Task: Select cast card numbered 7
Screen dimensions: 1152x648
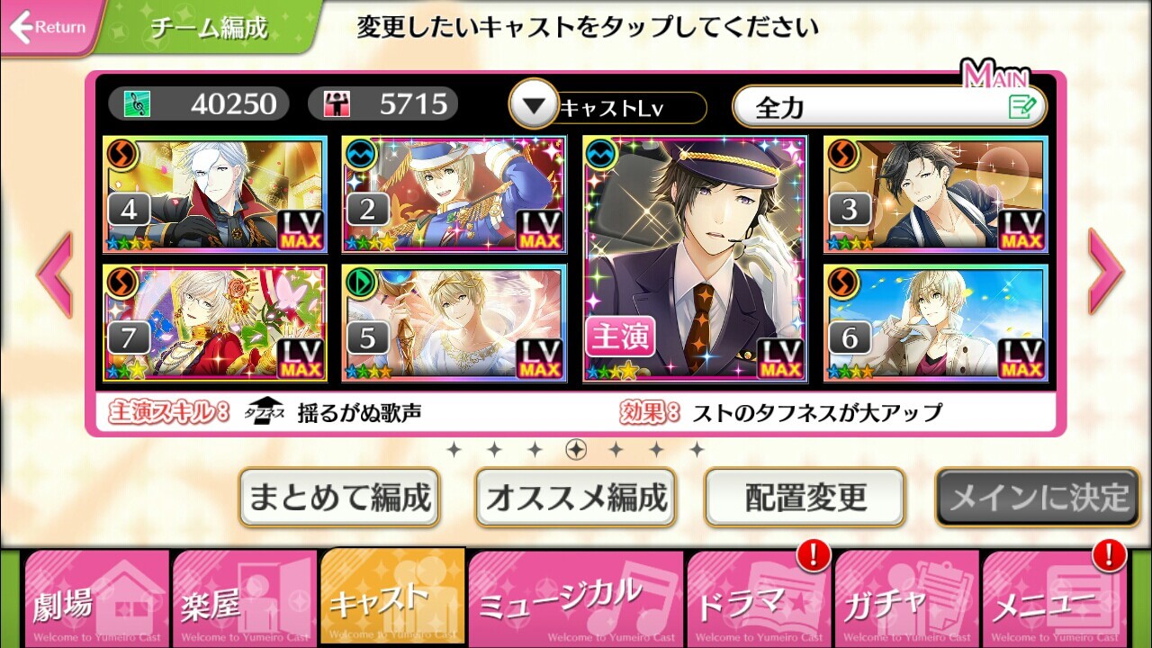Action: coord(215,323)
